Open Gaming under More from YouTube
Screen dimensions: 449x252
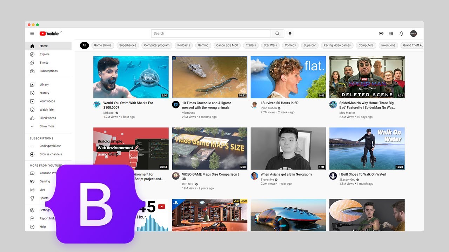tap(45, 182)
